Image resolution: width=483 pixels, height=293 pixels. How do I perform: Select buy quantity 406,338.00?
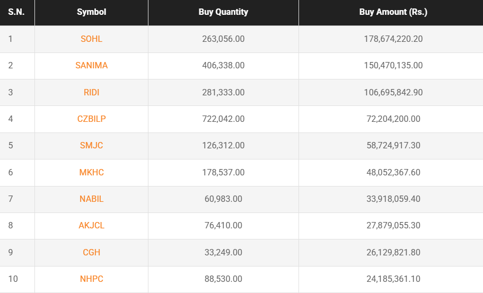(223, 65)
